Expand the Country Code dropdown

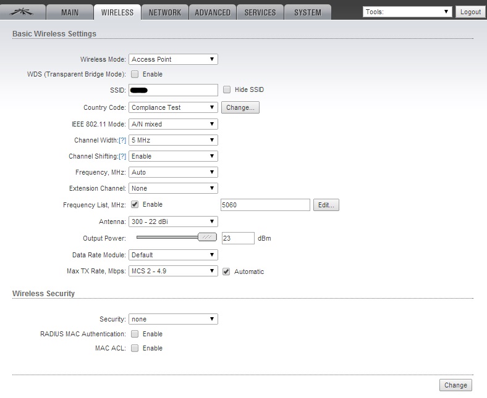pos(173,107)
